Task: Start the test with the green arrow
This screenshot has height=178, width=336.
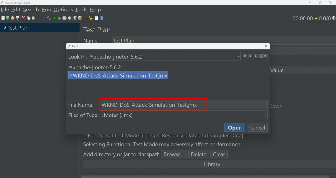Action: point(54,18)
